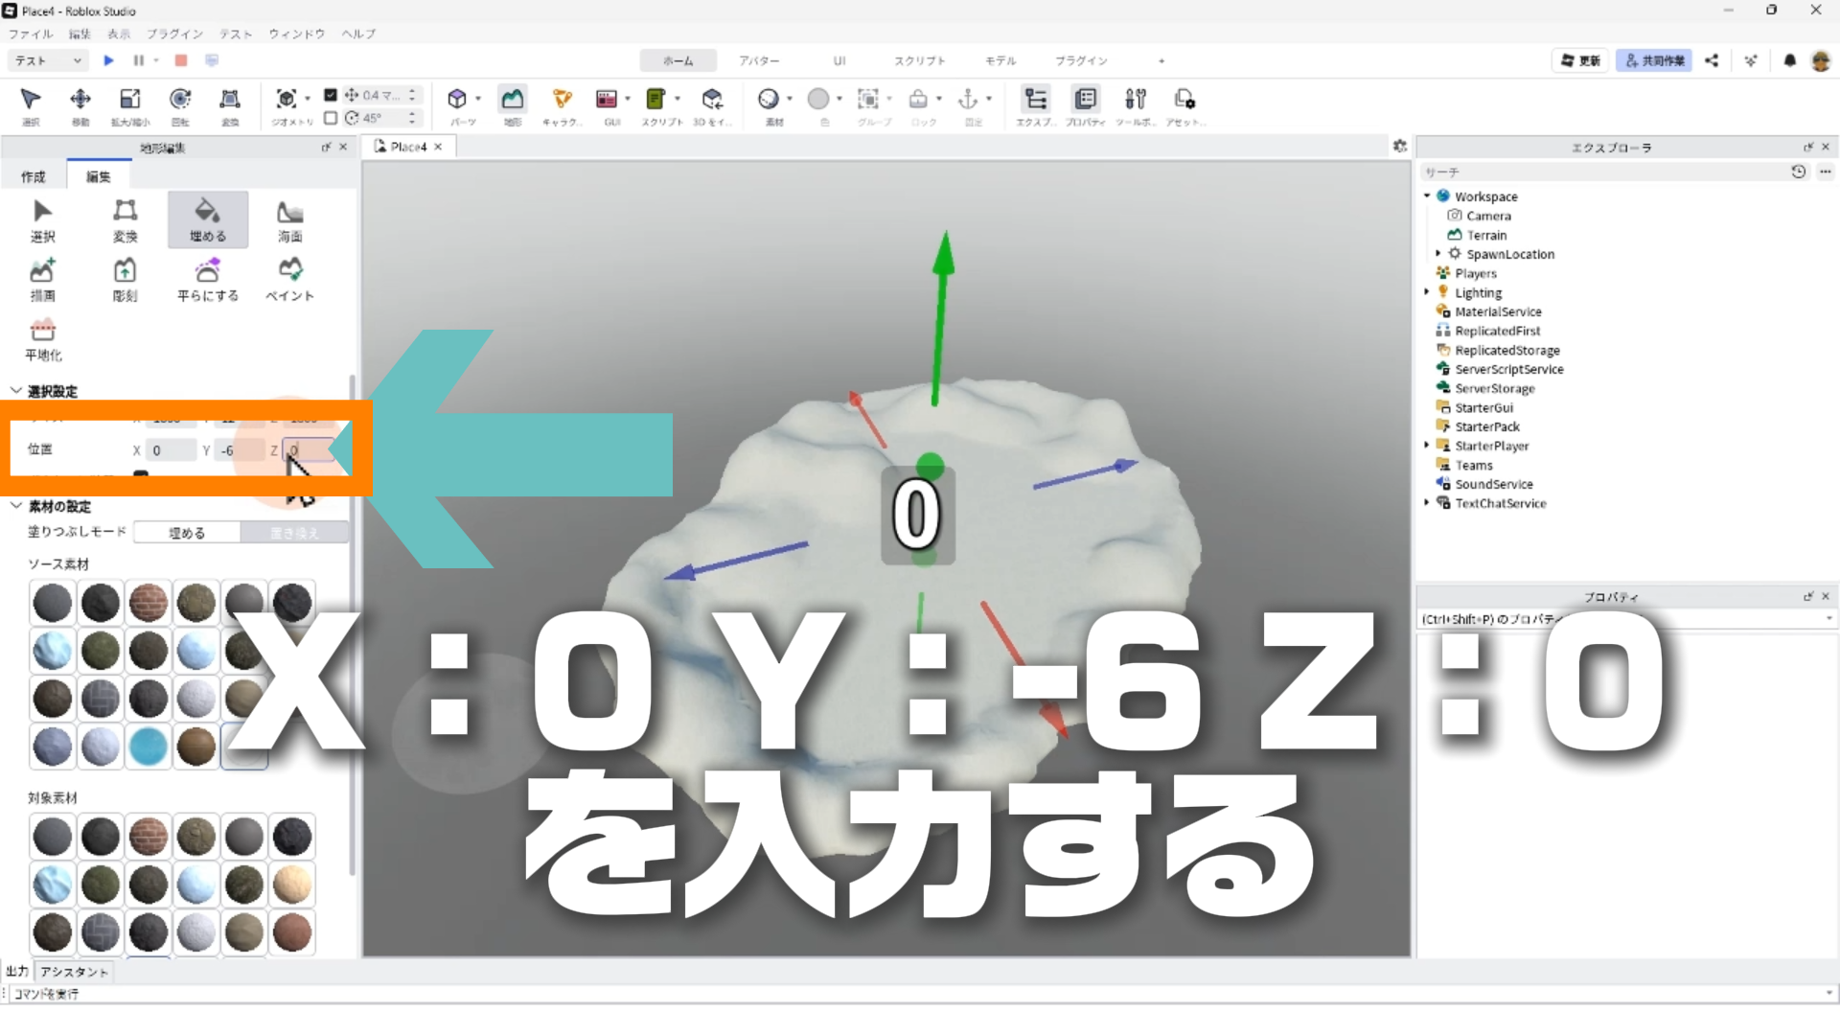Choose the ペイント (Paint) terrain tool
The width and height of the screenshot is (1840, 1035).
tap(289, 279)
